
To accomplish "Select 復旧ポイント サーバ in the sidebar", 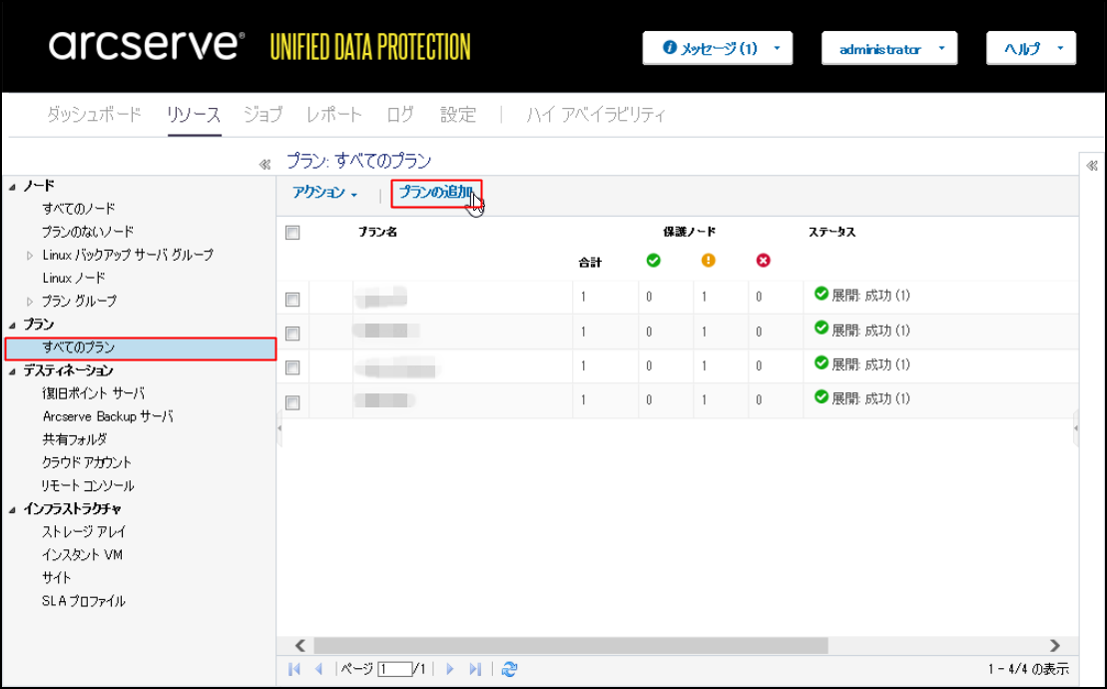I will [93, 393].
